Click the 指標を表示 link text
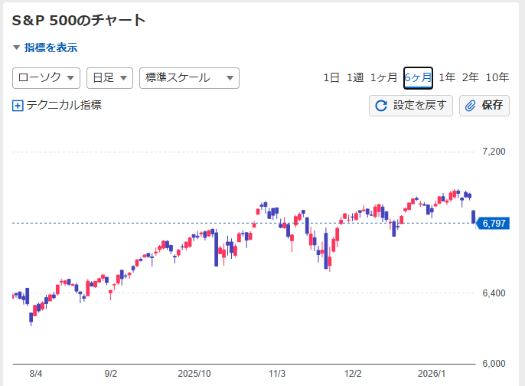 (x=51, y=47)
